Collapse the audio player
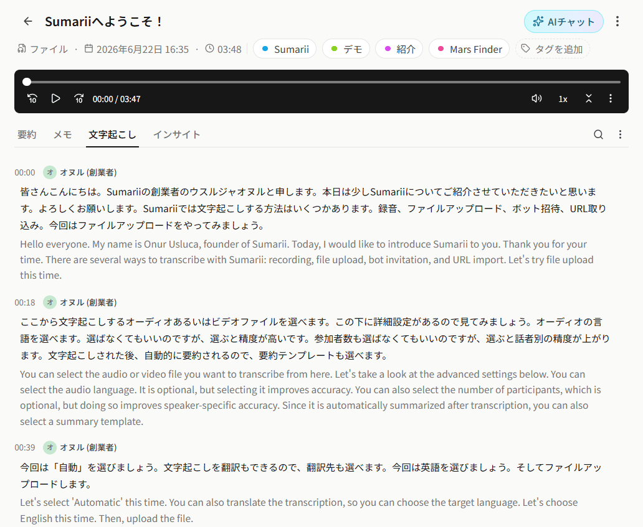The height and width of the screenshot is (527, 643). point(588,99)
